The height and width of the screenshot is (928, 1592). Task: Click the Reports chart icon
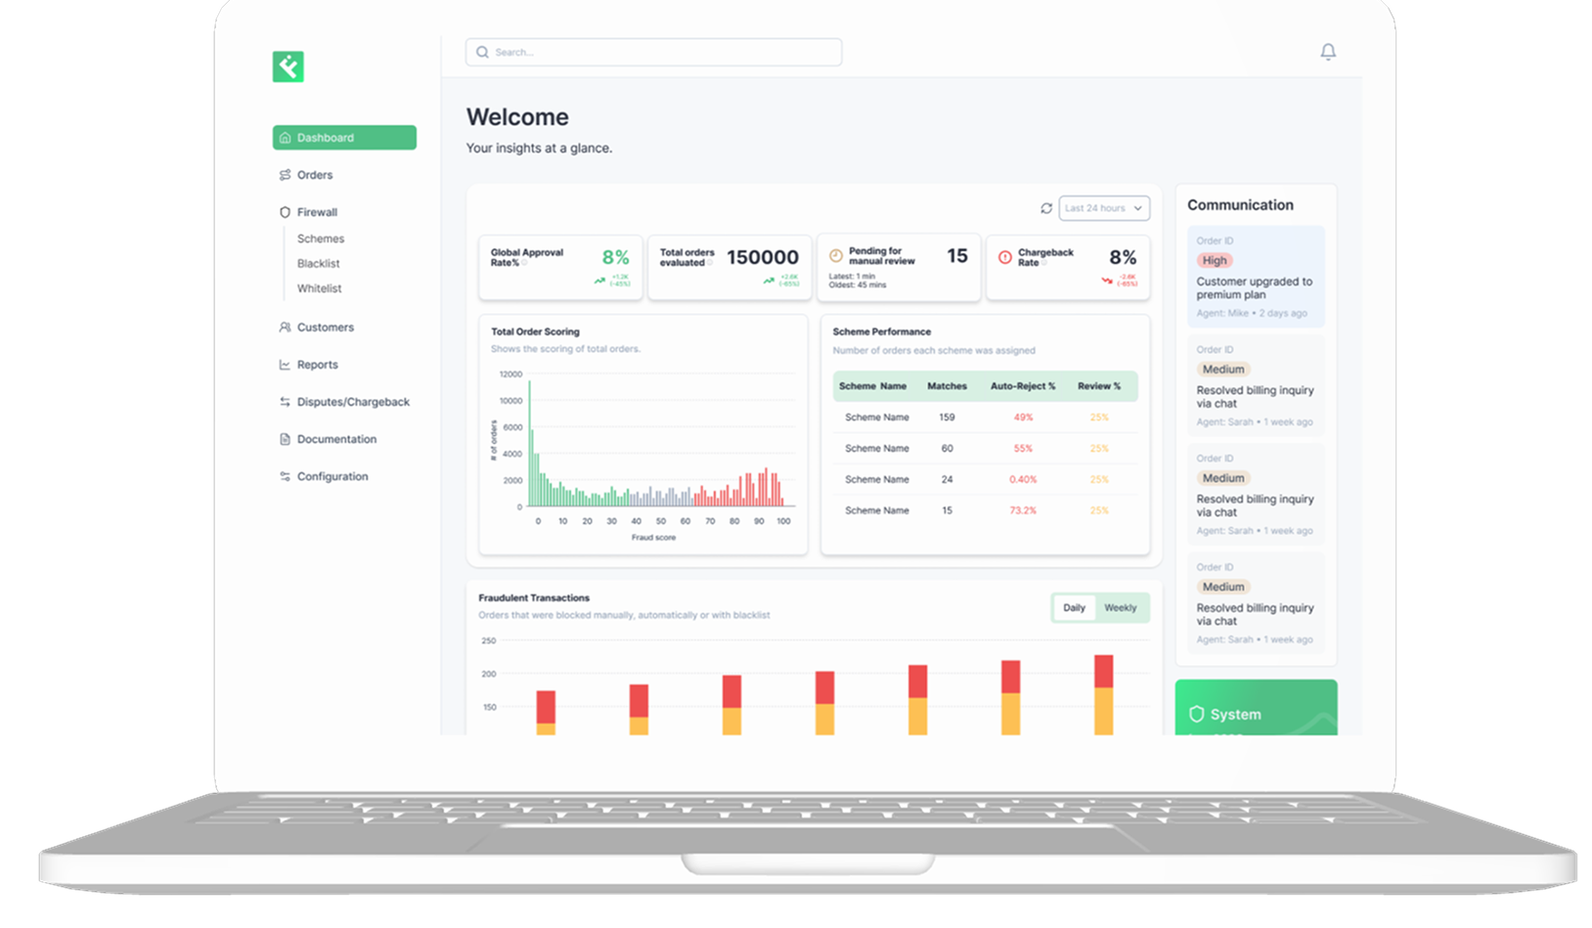coord(285,365)
